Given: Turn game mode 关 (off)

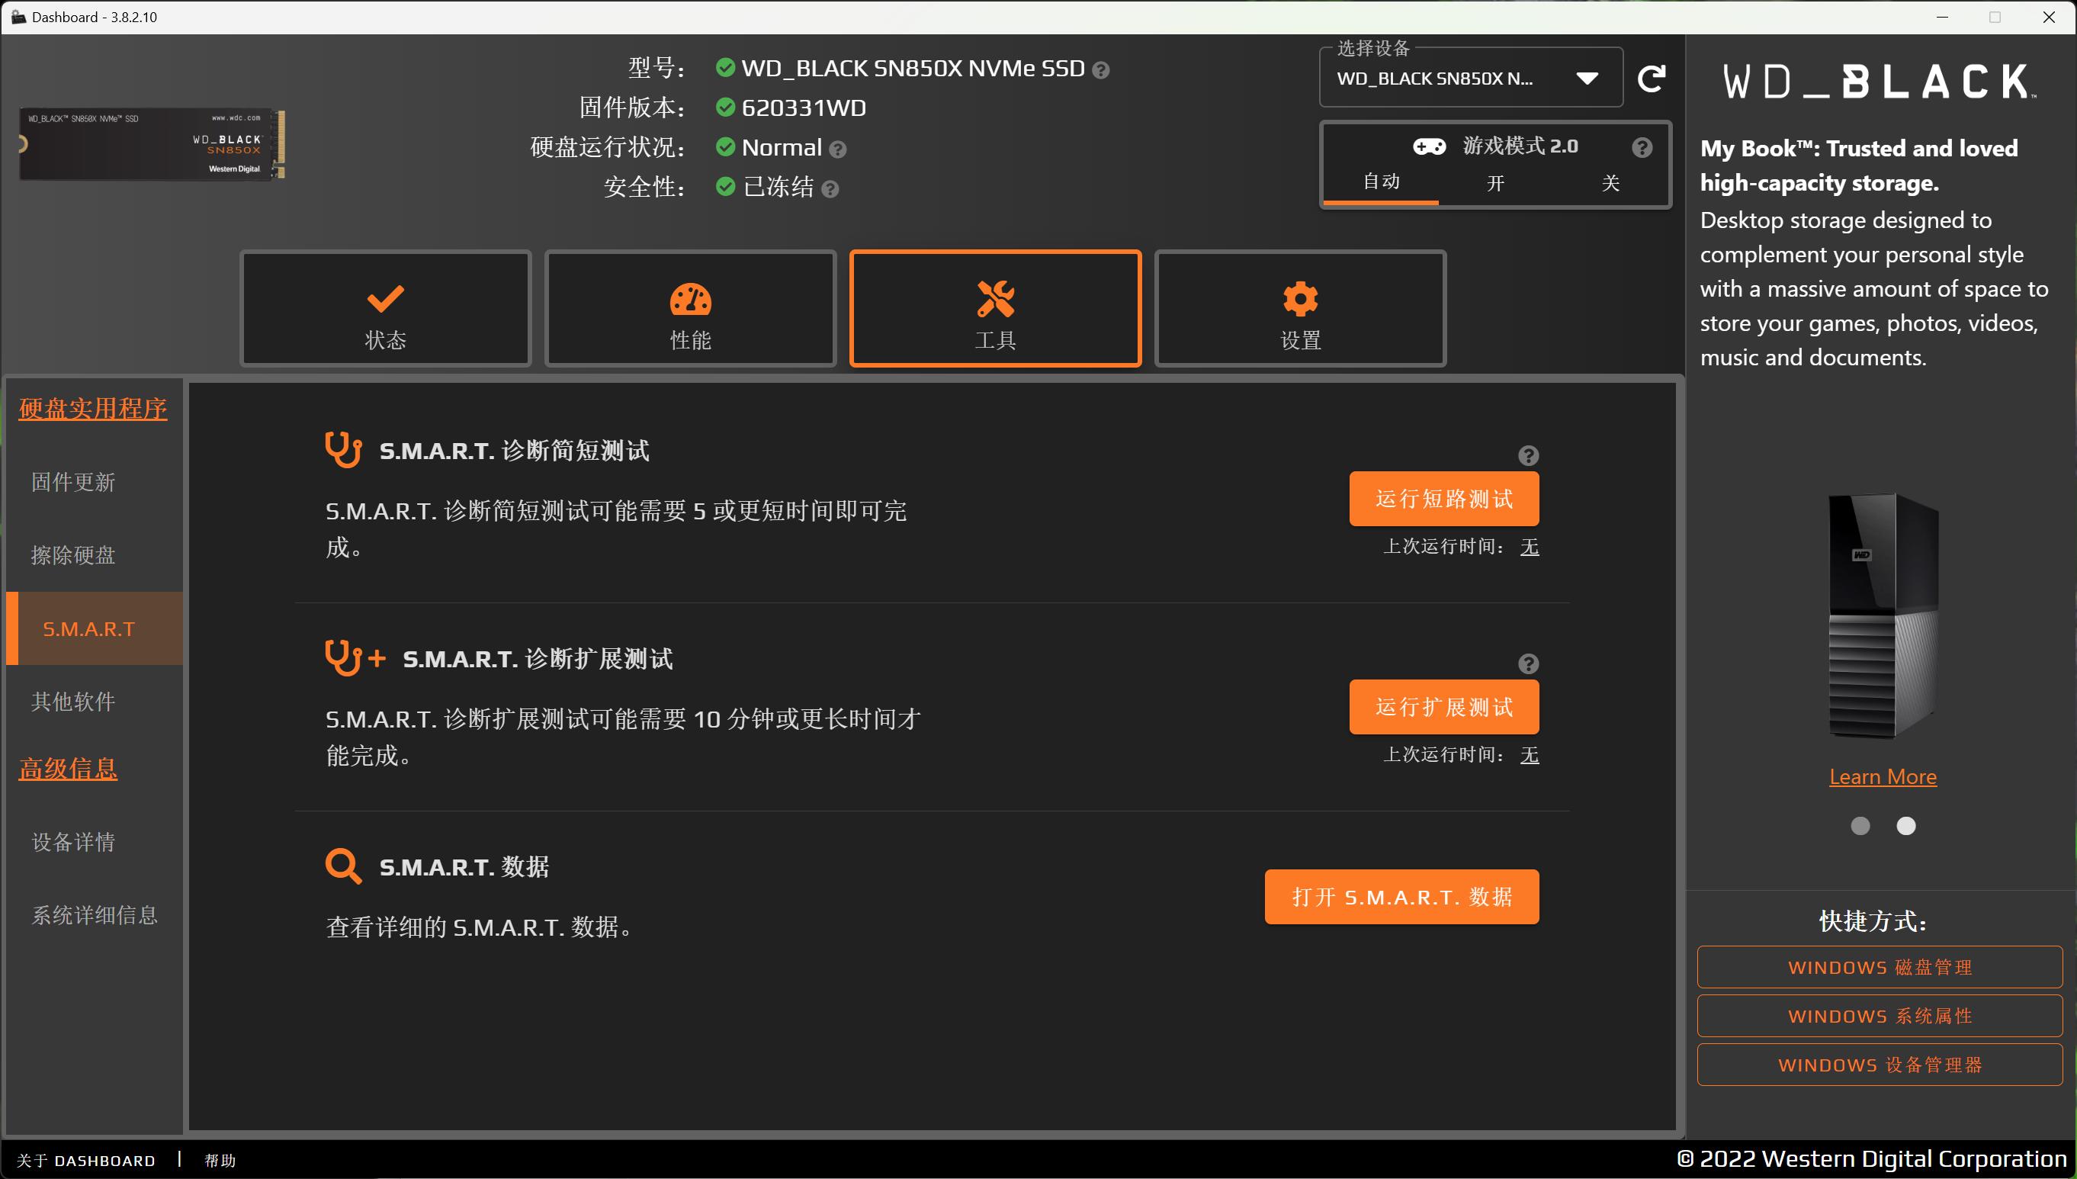Looking at the screenshot, I should click(1610, 183).
